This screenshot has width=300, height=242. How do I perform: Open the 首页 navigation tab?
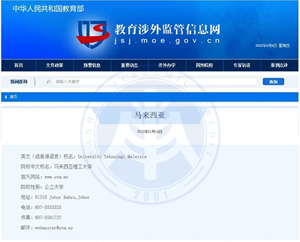[x=19, y=65]
